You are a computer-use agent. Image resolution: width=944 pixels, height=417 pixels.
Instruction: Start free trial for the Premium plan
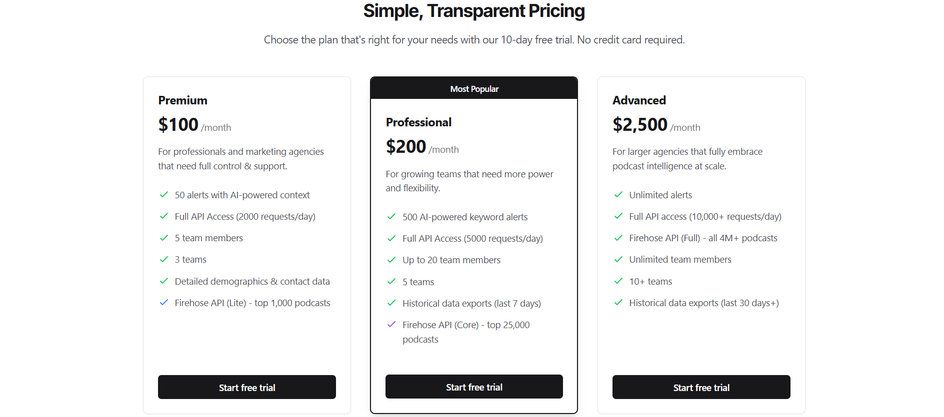[246, 387]
